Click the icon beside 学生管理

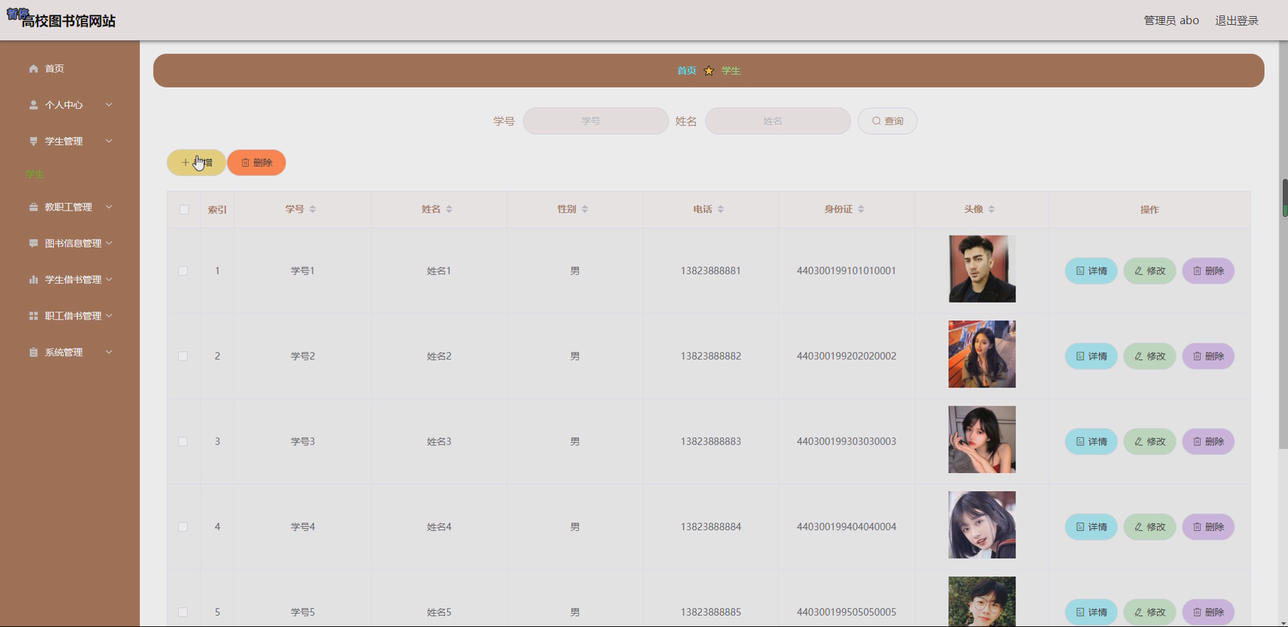(x=34, y=141)
